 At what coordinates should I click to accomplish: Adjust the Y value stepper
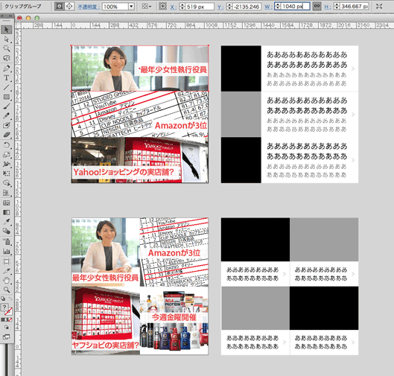point(229,7)
